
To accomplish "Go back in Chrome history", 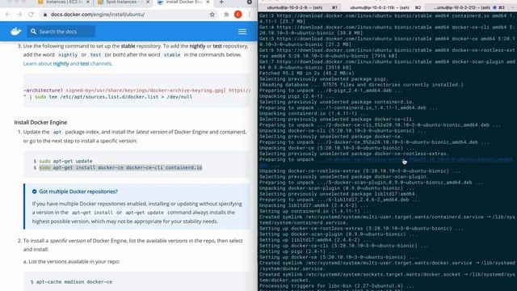I will [x=7, y=15].
